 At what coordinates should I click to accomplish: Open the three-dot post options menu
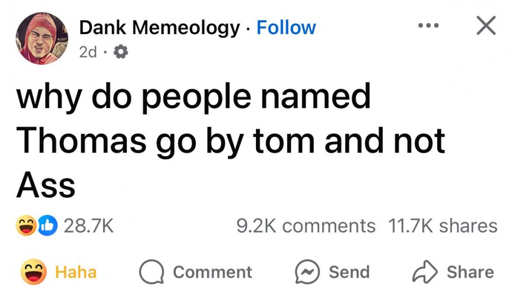pyautogui.click(x=427, y=25)
